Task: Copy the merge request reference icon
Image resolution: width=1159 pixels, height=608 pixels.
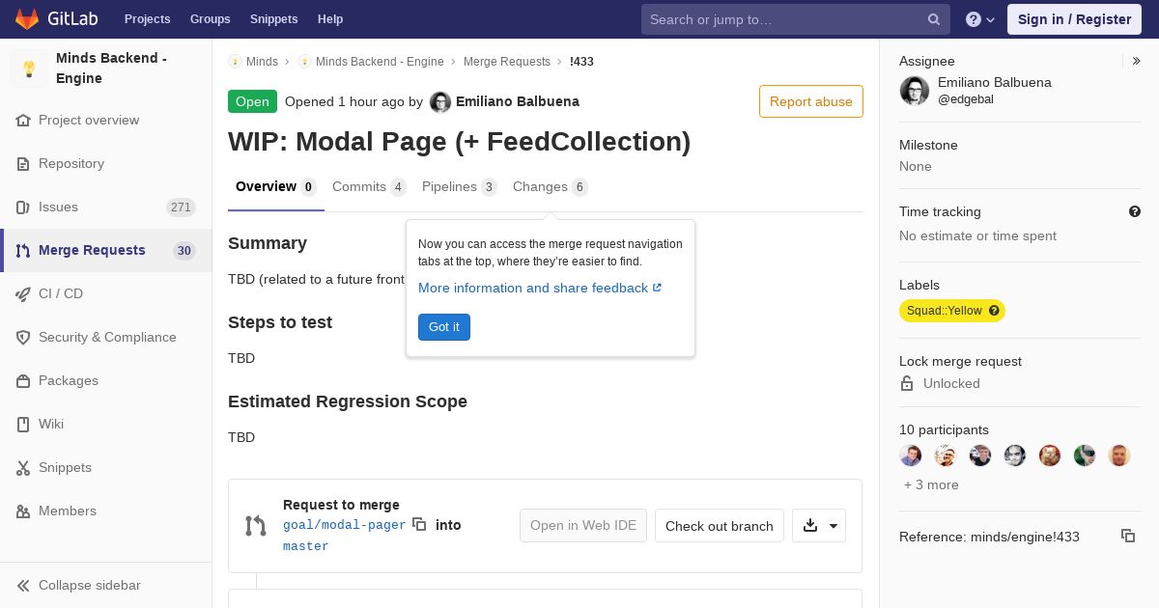Action: tap(1127, 536)
